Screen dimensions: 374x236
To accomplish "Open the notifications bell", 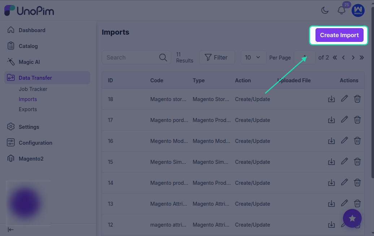I will click(x=341, y=10).
